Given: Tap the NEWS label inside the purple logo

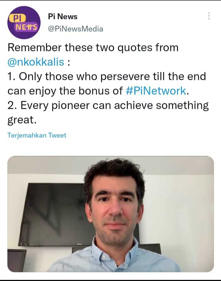Looking at the screenshot, I should (x=26, y=27).
